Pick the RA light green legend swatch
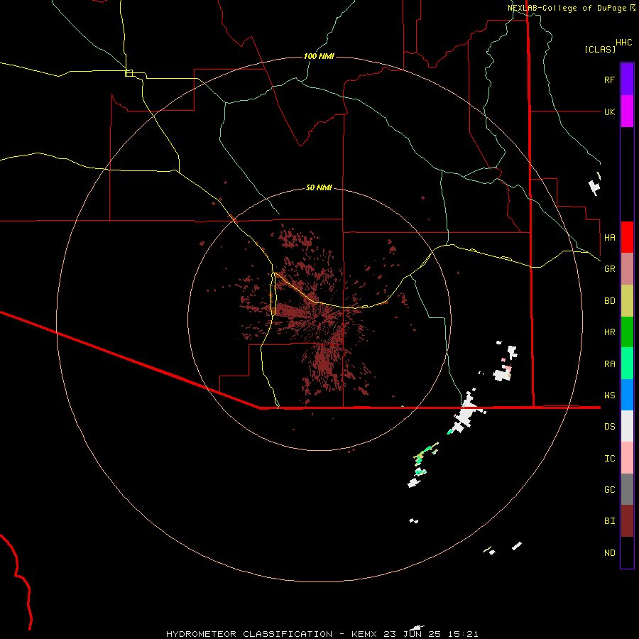Viewport: 639px width, 639px height. tap(627, 364)
